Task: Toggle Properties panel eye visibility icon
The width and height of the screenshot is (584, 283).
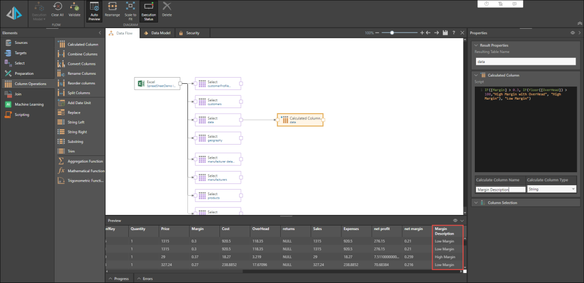Action: click(x=573, y=33)
